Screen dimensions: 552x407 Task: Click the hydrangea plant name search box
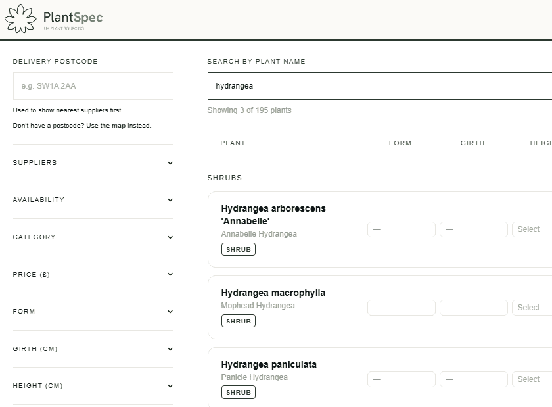(x=380, y=86)
